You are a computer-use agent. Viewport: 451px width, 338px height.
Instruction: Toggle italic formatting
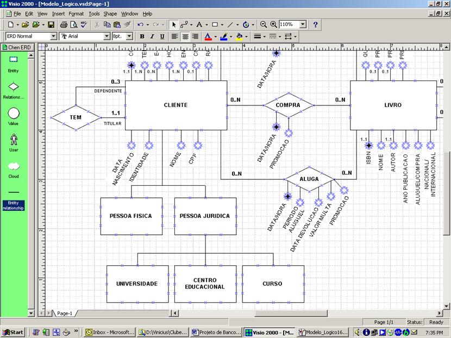(151, 36)
